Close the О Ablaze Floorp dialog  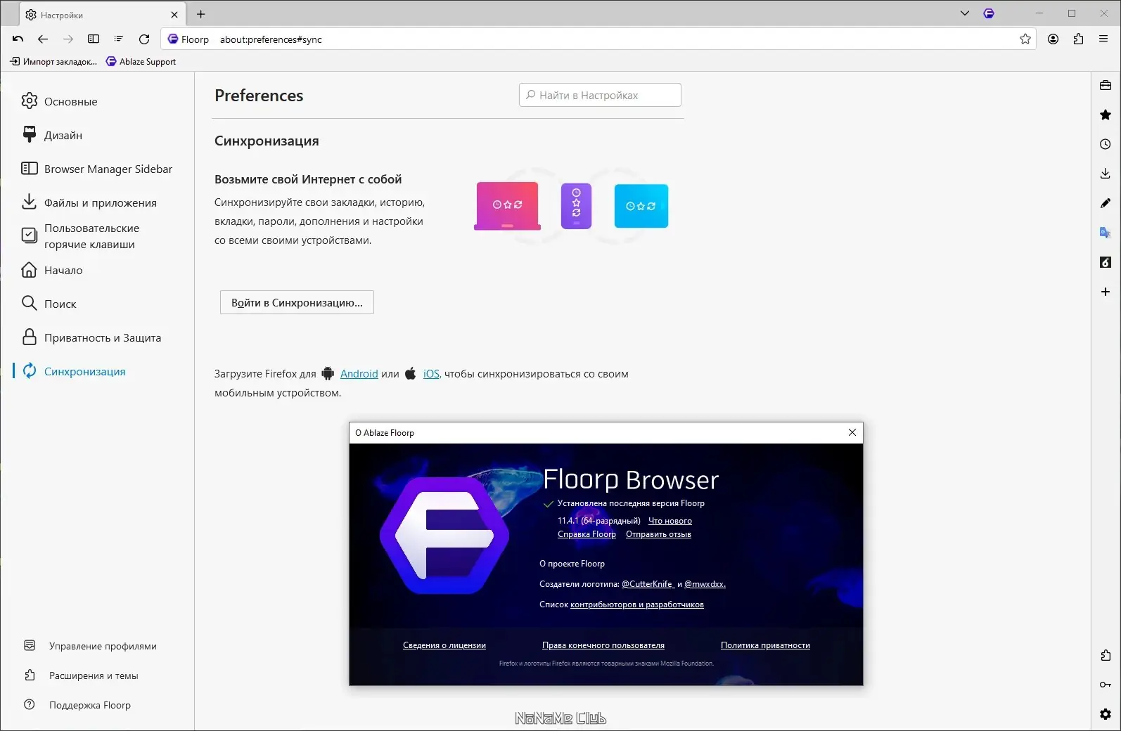pos(852,432)
